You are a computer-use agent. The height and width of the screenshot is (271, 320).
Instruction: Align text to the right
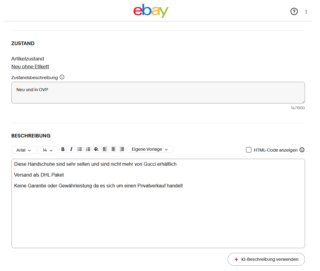pos(122,149)
